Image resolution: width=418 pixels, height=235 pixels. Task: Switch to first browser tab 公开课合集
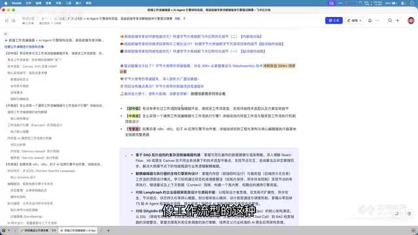pos(39,230)
